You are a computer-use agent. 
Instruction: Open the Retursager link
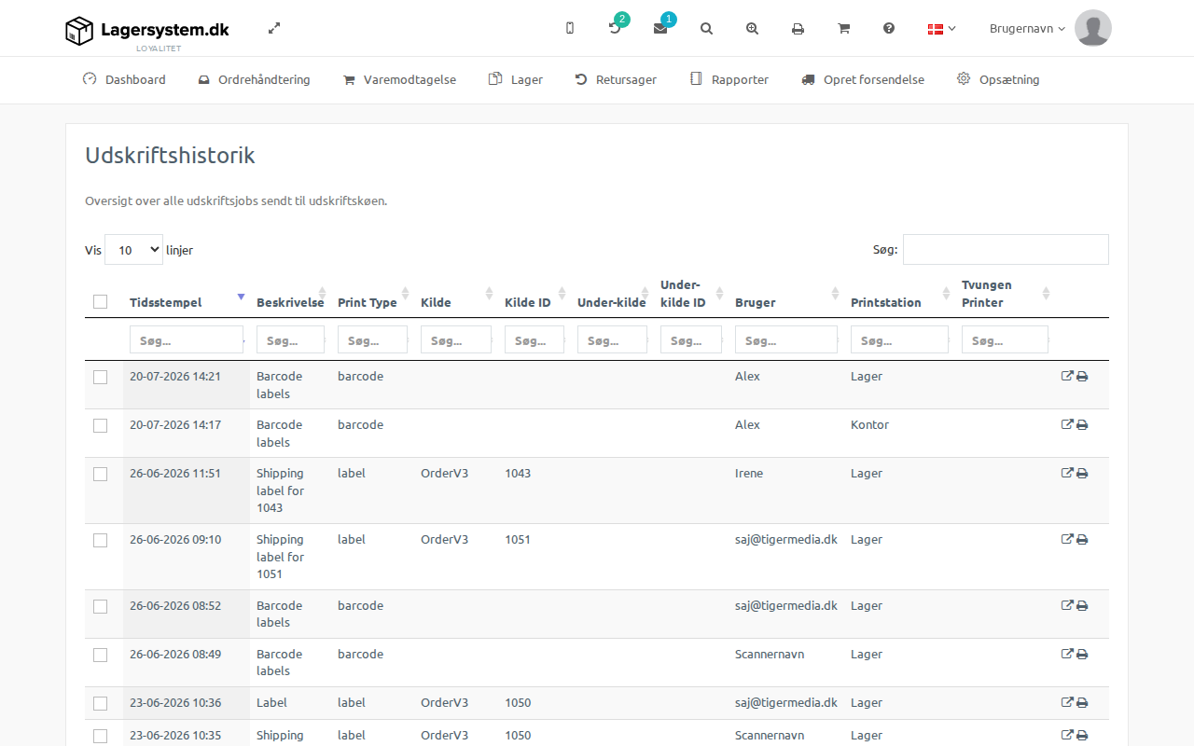[x=616, y=80]
